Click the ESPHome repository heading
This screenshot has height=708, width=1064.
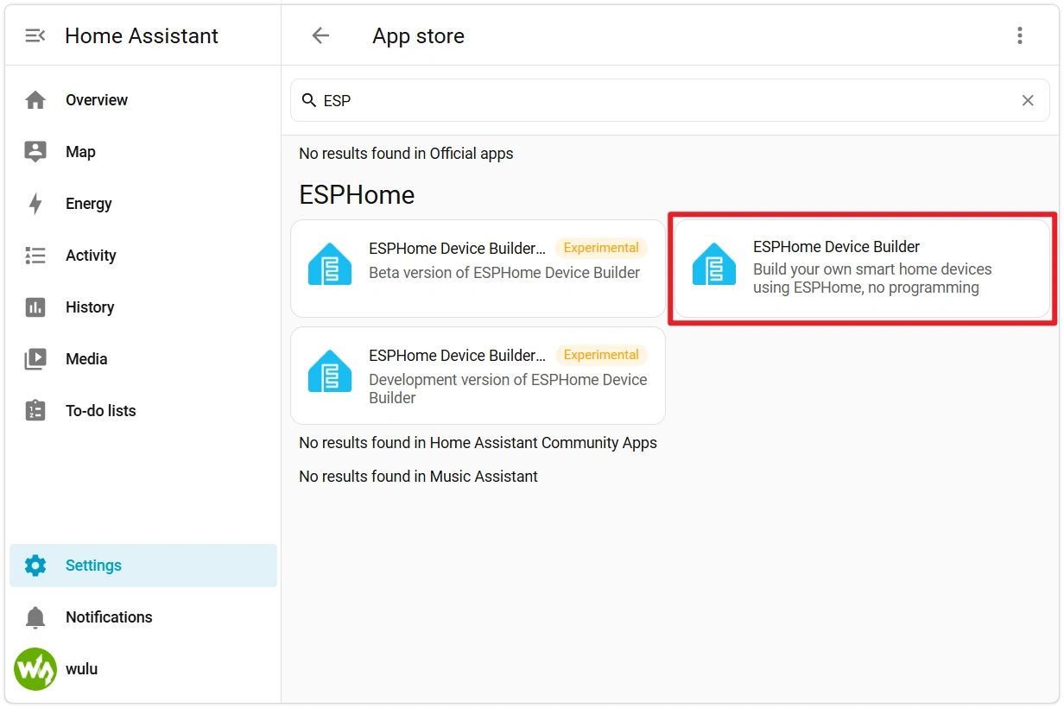click(357, 195)
